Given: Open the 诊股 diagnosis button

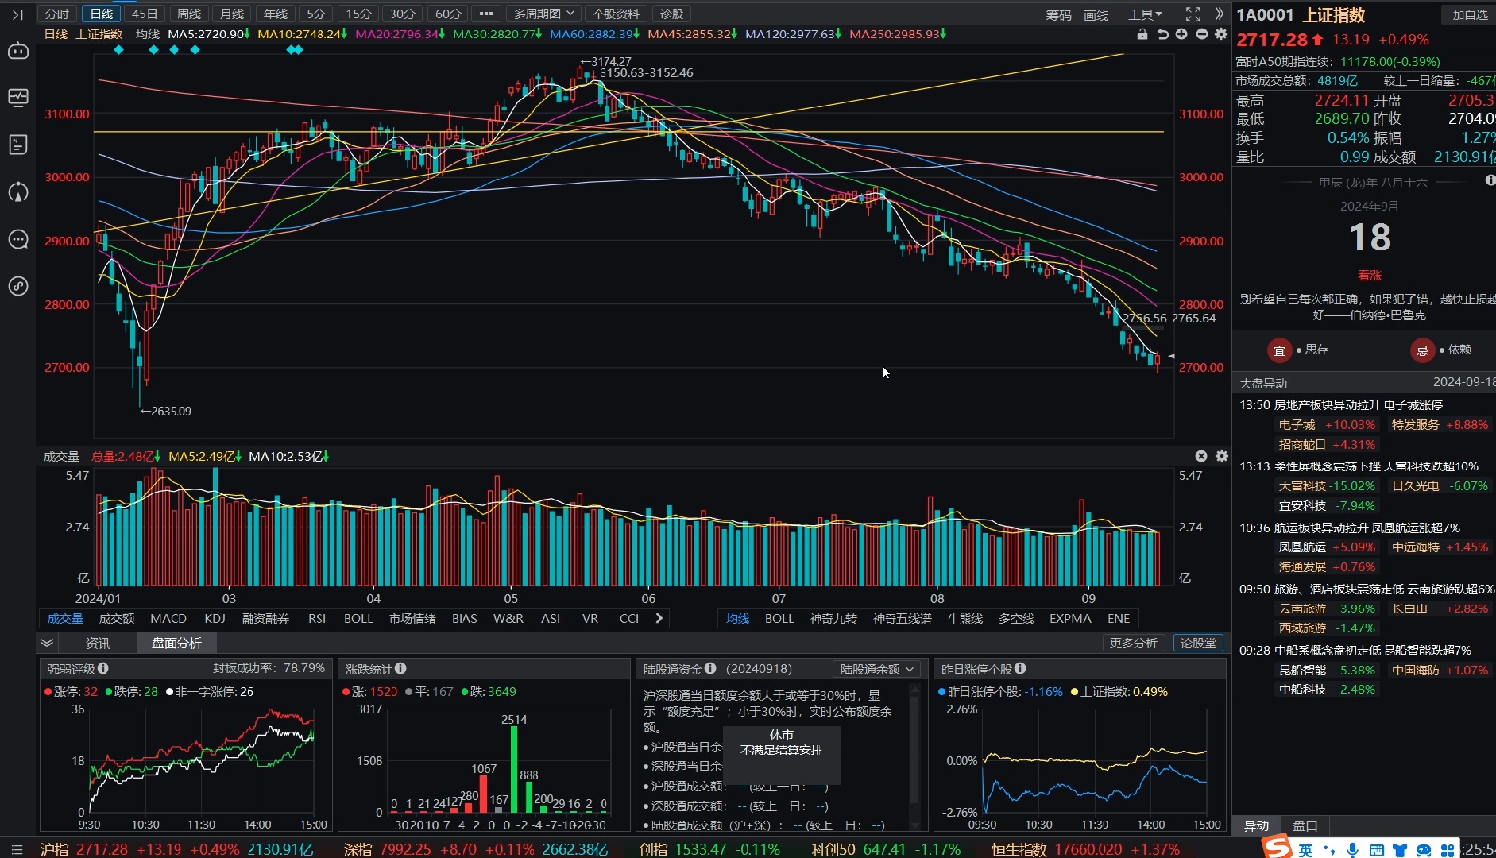Looking at the screenshot, I should click(671, 14).
